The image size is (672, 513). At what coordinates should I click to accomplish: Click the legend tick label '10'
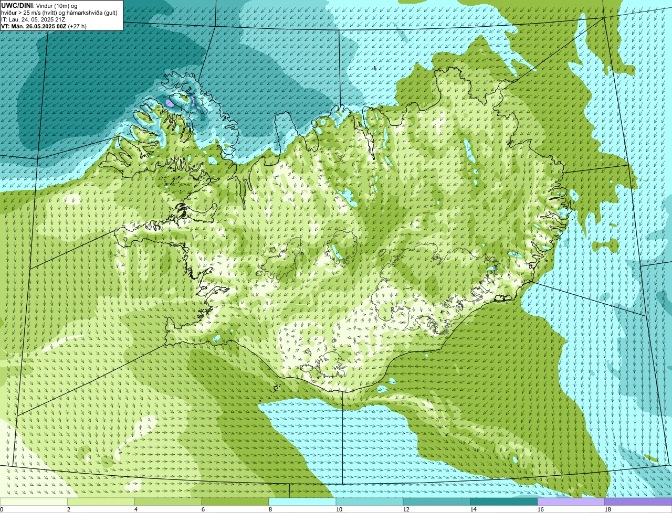[339, 509]
